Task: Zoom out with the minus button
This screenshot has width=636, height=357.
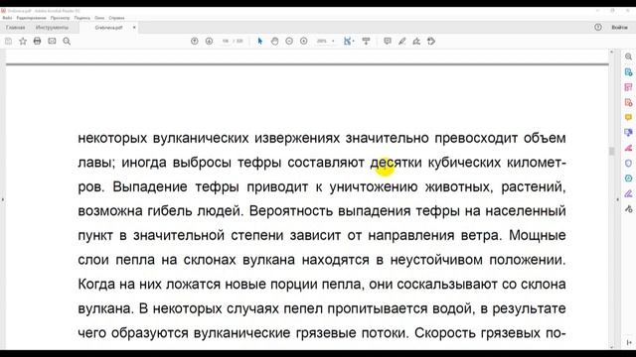Action: (x=289, y=41)
